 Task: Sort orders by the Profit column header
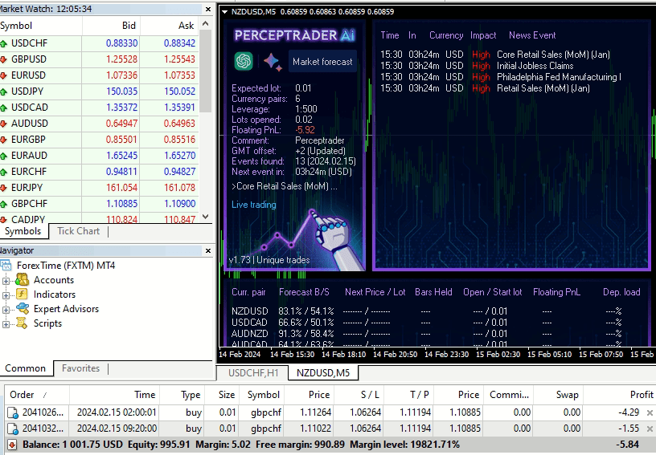[641, 395]
